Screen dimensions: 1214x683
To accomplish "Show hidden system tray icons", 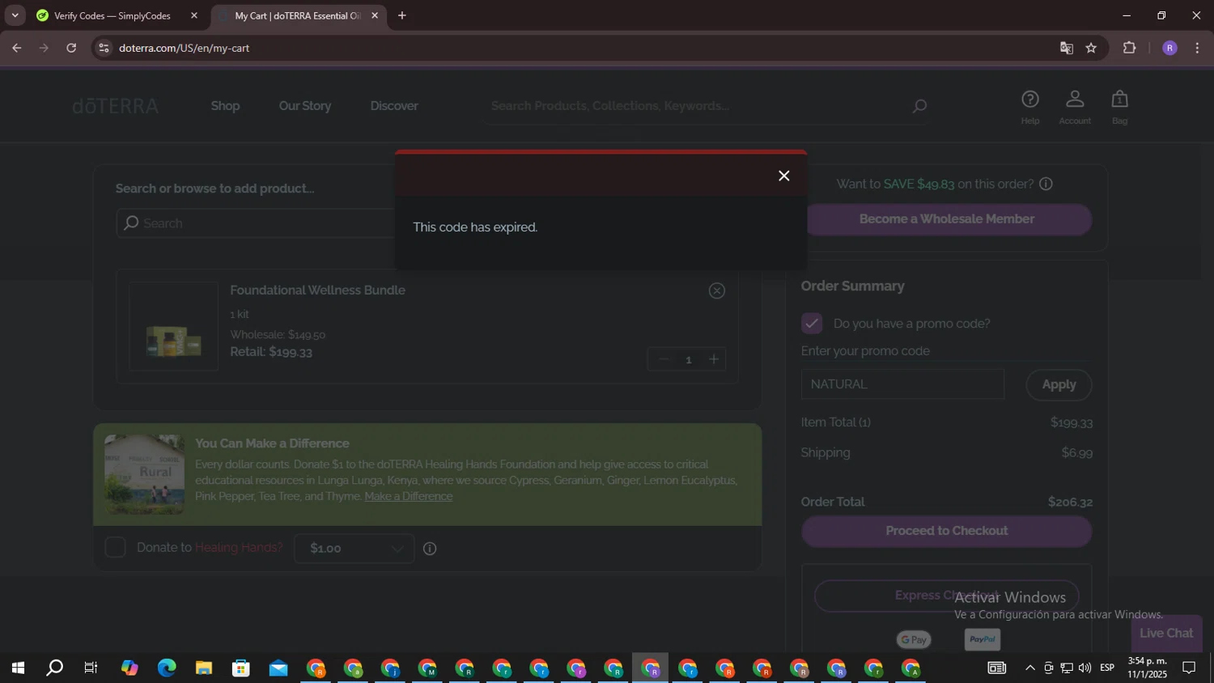I will 1029,668.
